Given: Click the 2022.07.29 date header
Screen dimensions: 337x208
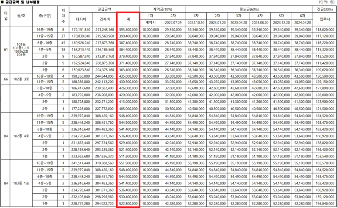Looking at the screenshot, I should pyautogui.click(x=173, y=23).
